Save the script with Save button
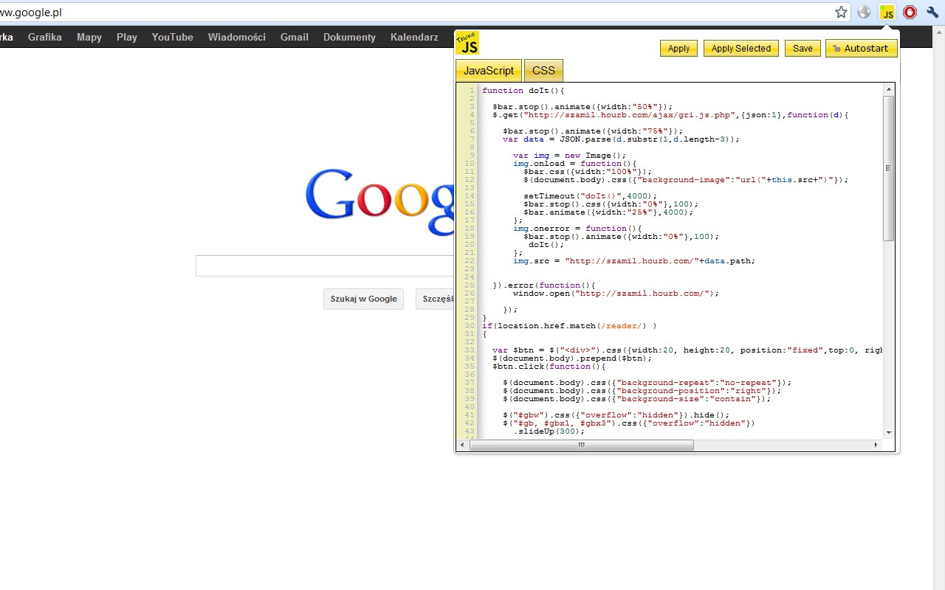 tap(803, 49)
